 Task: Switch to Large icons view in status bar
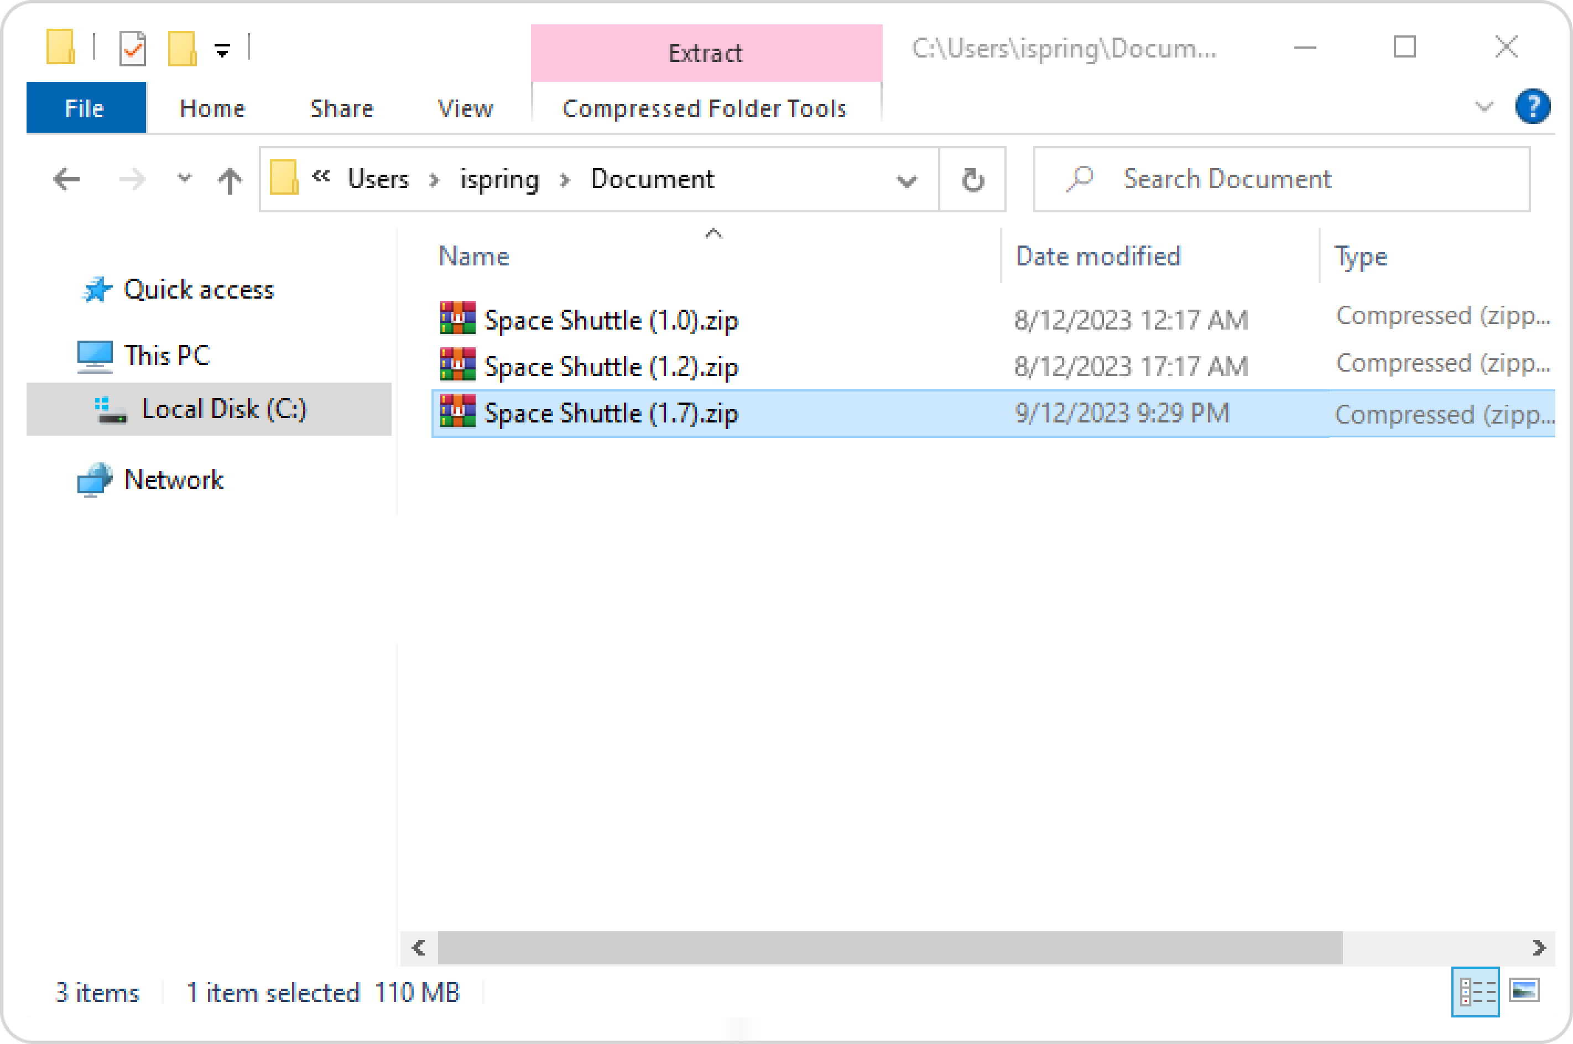pyautogui.click(x=1524, y=991)
